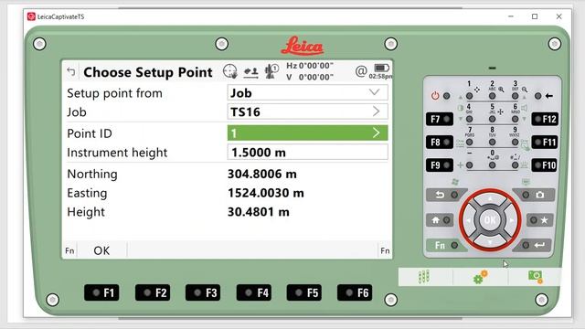Open the @ connection status icon
The width and height of the screenshot is (585, 329).
361,71
